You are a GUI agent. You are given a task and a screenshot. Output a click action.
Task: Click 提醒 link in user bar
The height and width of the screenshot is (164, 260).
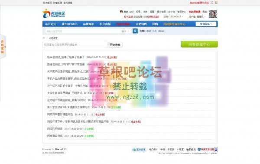[x=152, y=12]
